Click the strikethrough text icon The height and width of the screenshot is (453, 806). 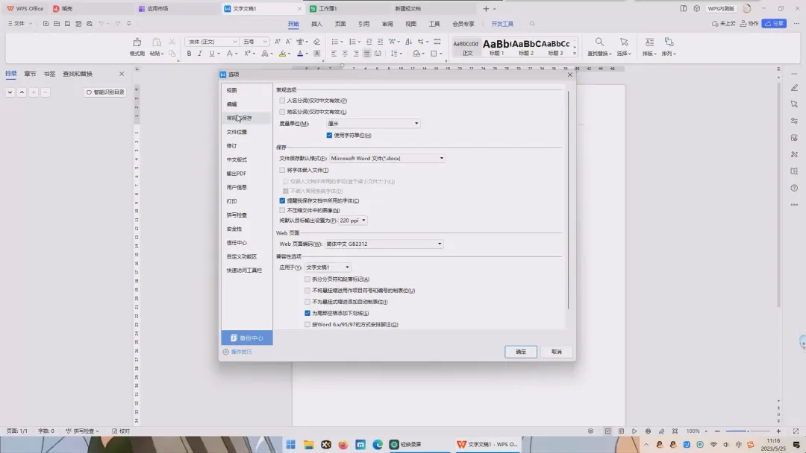[230, 54]
